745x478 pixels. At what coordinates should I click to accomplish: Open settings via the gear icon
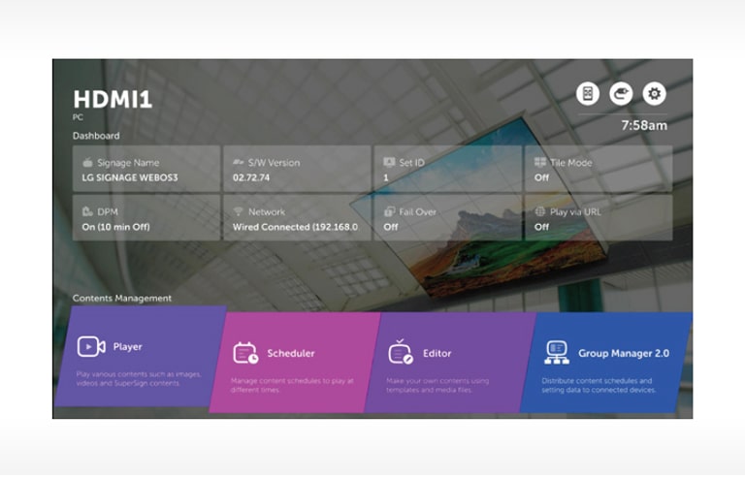tap(655, 93)
